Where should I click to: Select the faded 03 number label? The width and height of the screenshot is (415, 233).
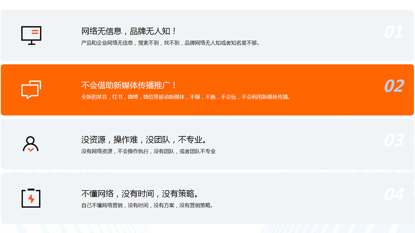(393, 140)
